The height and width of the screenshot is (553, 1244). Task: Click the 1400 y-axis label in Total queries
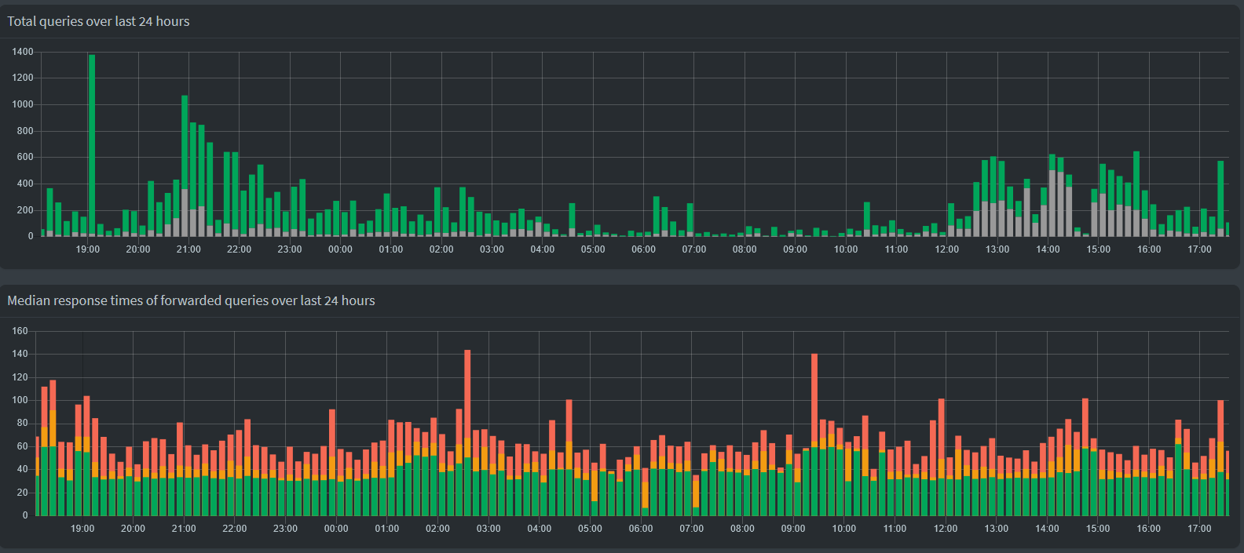click(23, 52)
